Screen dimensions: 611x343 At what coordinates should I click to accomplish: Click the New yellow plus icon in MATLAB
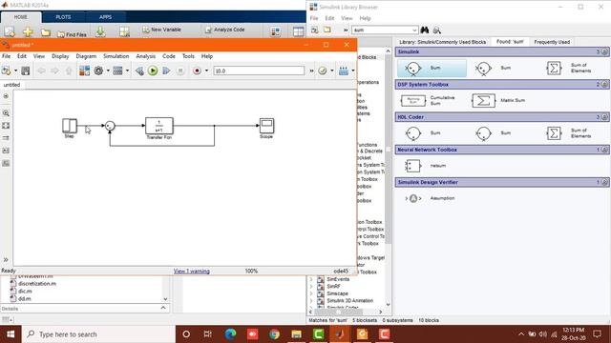[28, 31]
